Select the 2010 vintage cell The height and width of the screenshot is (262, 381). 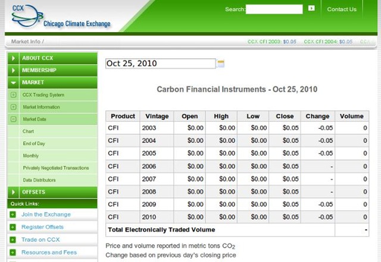157,217
